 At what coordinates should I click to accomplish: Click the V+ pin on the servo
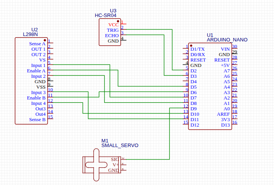[116, 165]
